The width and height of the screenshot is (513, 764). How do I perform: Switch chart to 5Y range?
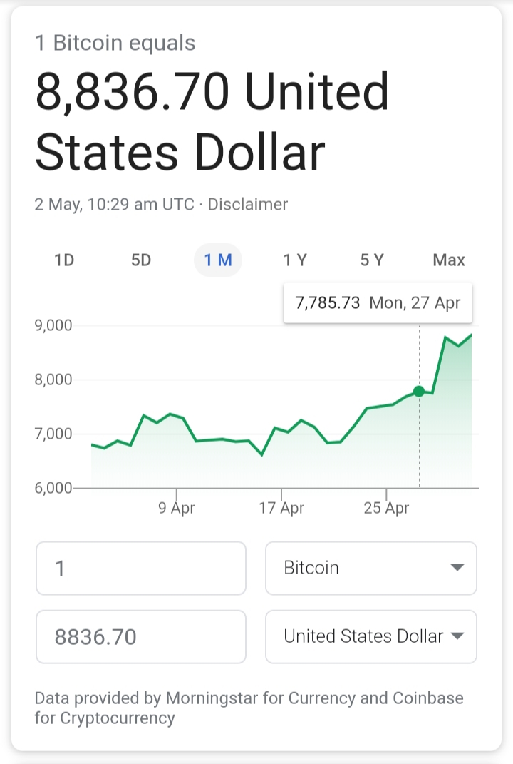[372, 260]
